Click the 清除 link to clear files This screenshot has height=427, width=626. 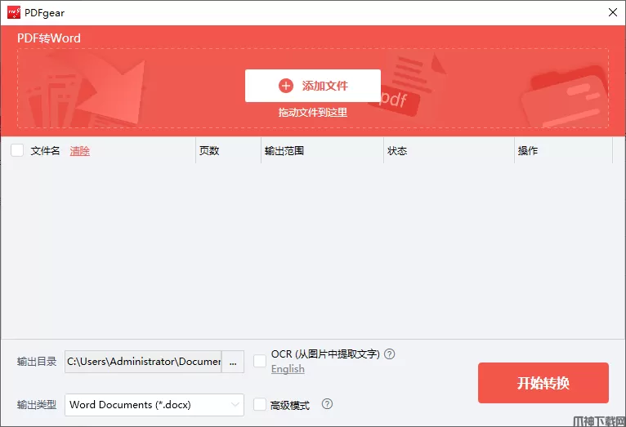pos(80,151)
